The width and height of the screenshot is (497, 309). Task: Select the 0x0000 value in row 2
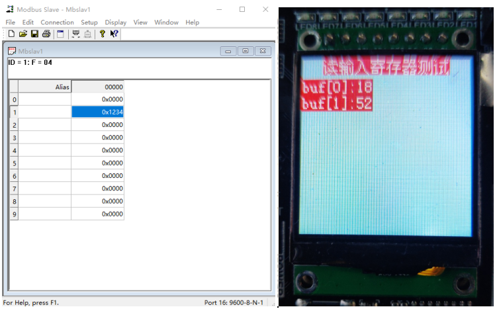(x=98, y=124)
